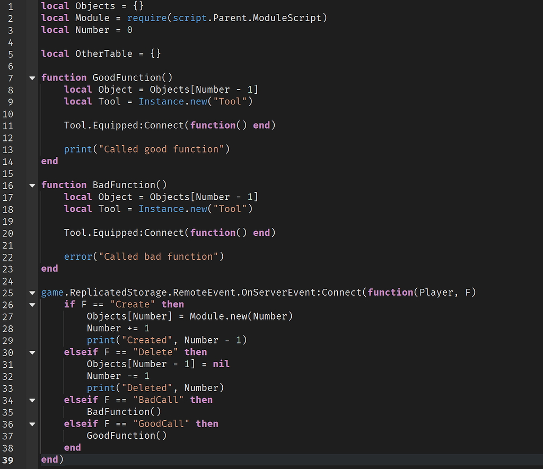Click the Number variable declaration on line 3
Viewport: 543px width, 469px height.
click(92, 30)
